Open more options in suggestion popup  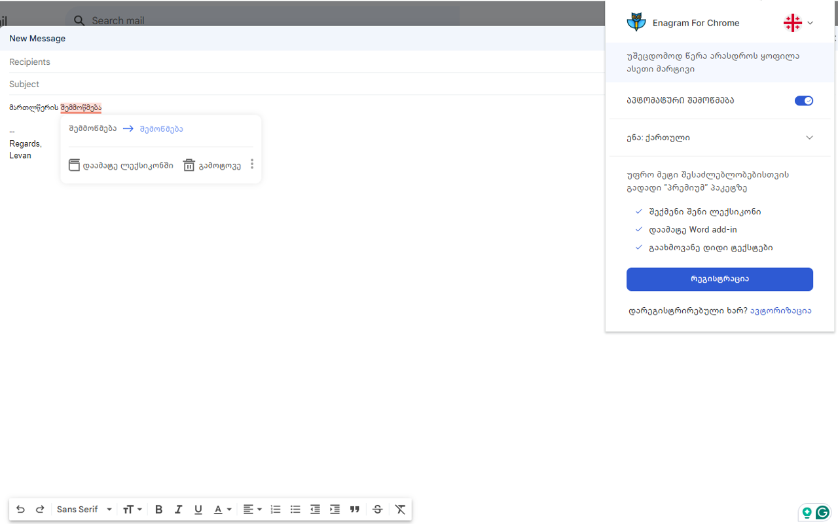point(252,164)
